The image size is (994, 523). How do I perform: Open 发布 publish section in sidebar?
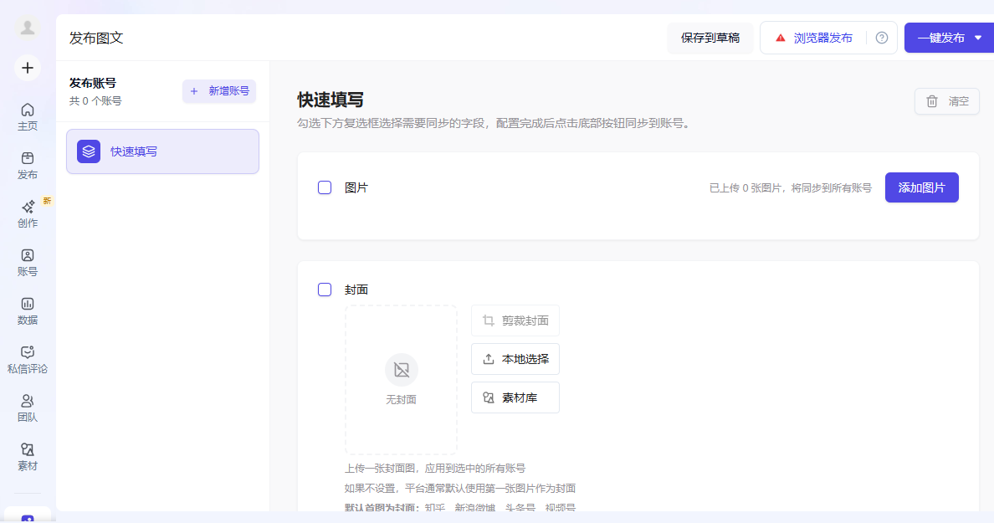[x=28, y=166]
